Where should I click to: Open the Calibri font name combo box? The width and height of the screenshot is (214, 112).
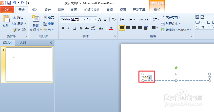tap(73, 20)
